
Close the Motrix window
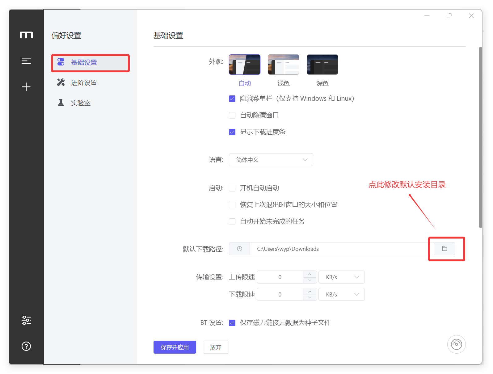tap(471, 16)
